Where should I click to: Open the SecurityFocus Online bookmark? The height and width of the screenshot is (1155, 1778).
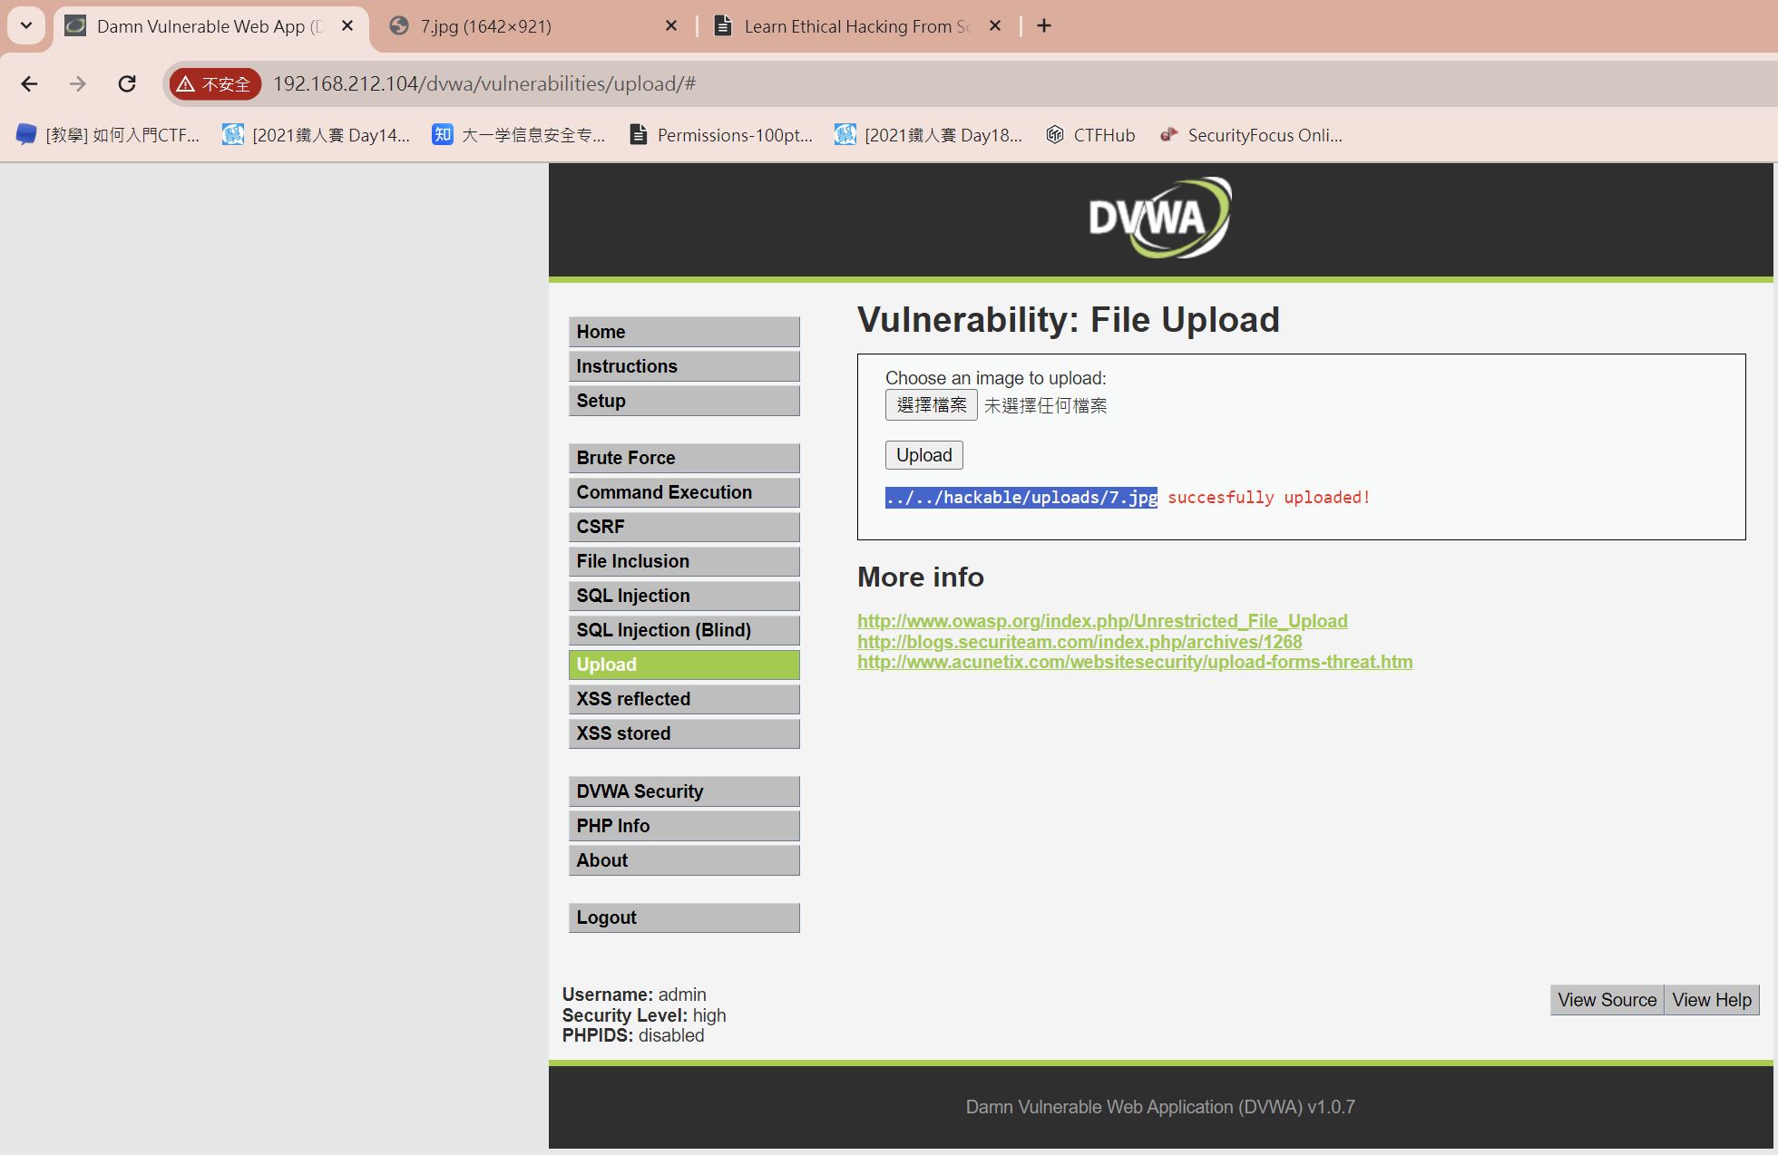1252,135
